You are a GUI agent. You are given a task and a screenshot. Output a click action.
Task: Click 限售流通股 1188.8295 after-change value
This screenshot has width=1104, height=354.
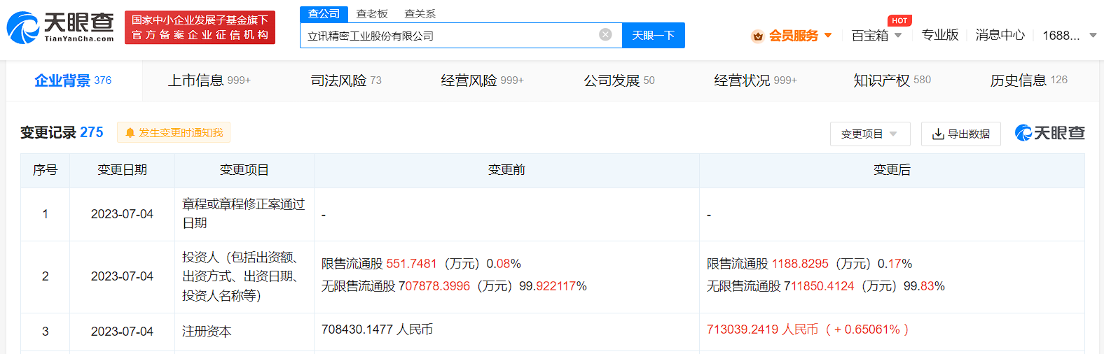coord(809,264)
